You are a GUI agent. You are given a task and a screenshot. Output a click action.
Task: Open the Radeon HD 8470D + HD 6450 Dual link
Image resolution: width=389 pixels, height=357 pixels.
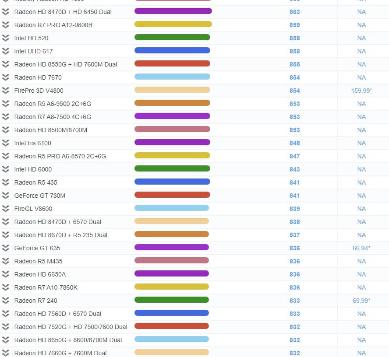pos(63,12)
